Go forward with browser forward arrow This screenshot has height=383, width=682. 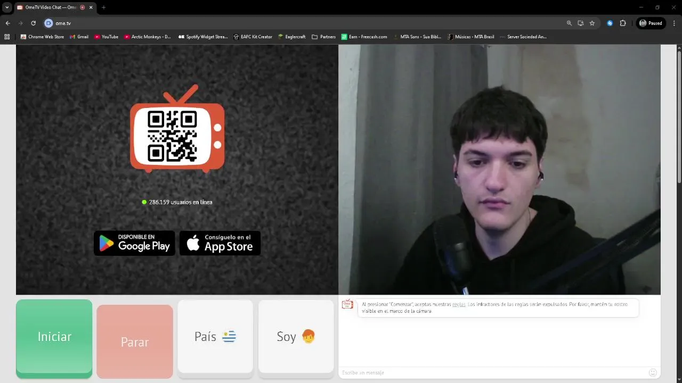pyautogui.click(x=20, y=23)
